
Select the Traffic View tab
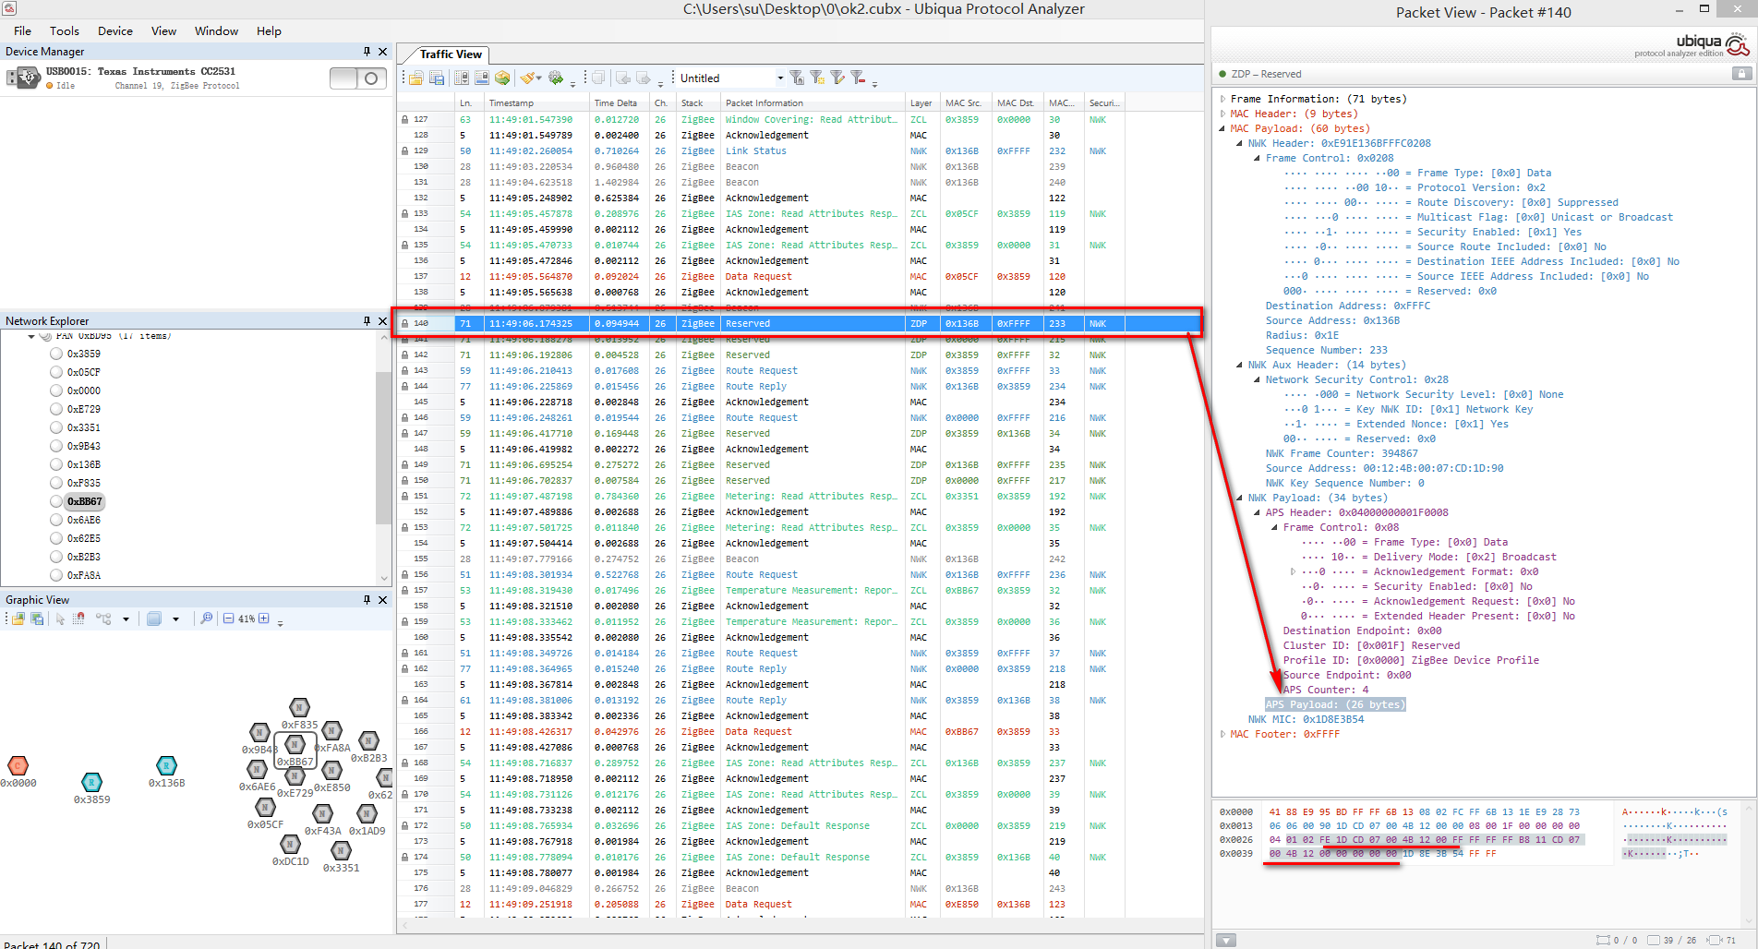click(x=451, y=54)
